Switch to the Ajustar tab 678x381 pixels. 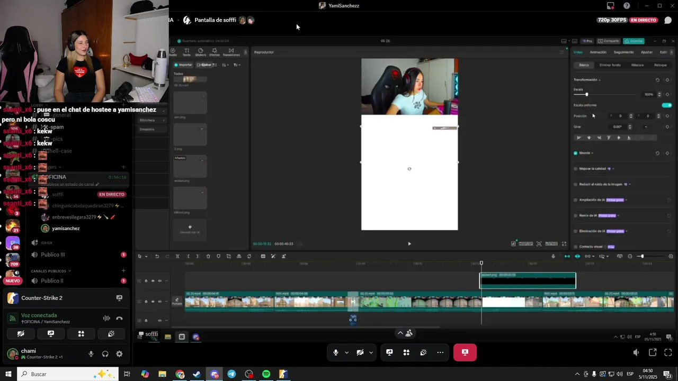coord(647,52)
